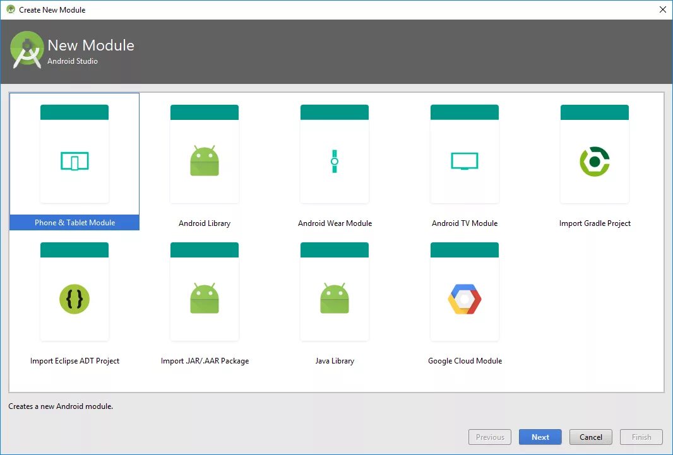Choose the Android Library robot icon
This screenshot has height=455, width=673.
205,161
